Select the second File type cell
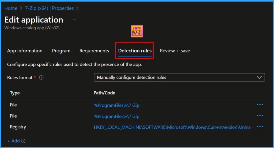 [x=13, y=116]
